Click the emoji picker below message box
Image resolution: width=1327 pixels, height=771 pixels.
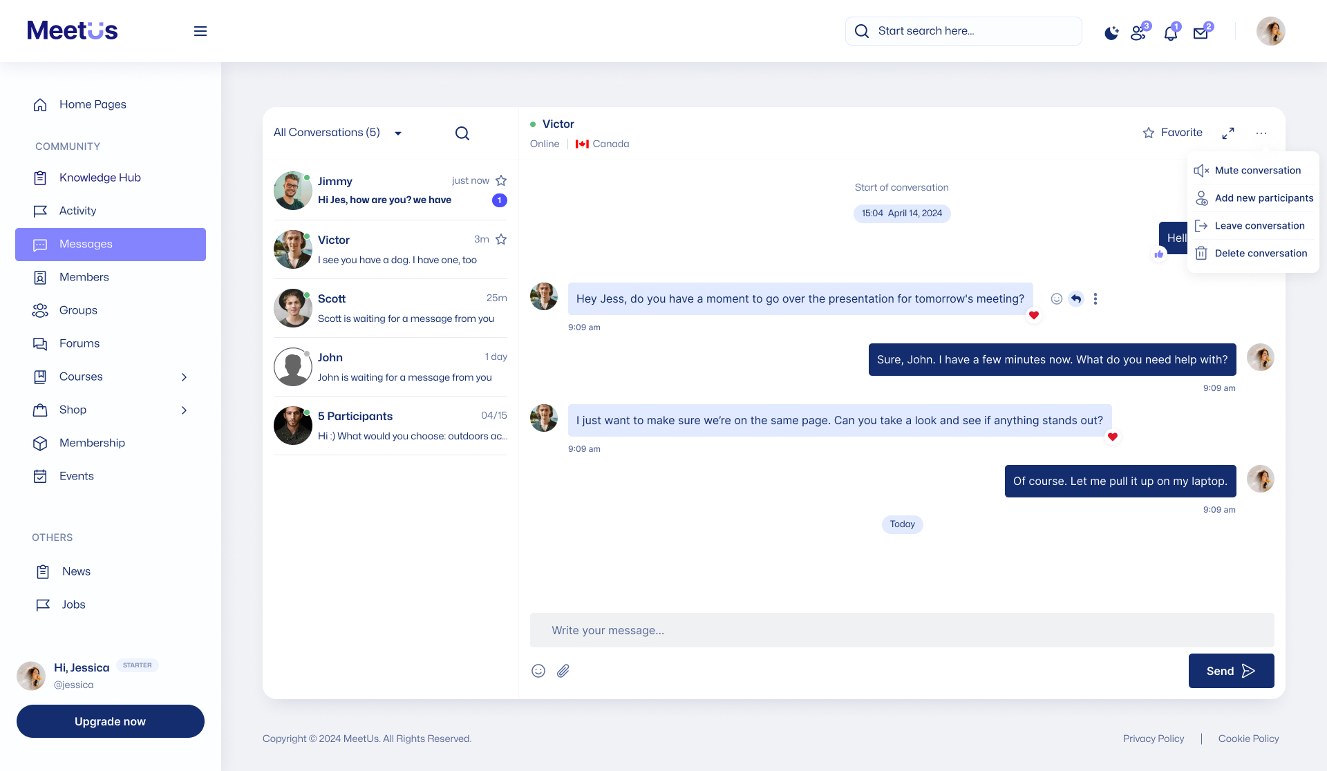538,671
